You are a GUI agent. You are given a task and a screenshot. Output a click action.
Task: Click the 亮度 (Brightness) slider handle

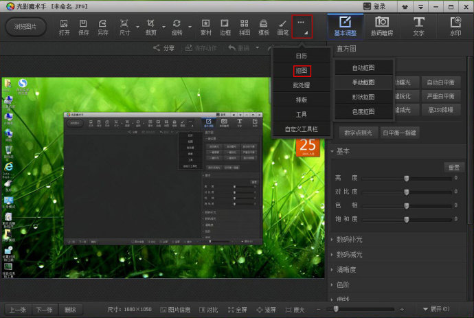(x=406, y=178)
